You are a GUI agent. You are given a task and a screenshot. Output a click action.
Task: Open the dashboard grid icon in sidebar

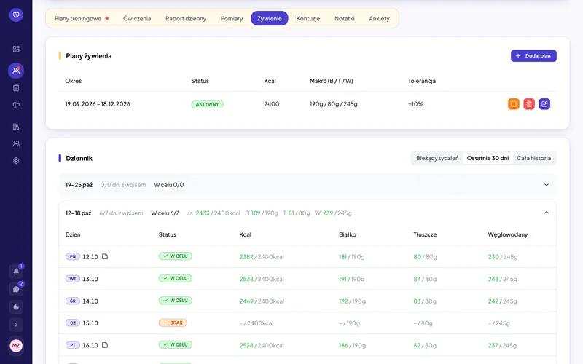coord(16,49)
